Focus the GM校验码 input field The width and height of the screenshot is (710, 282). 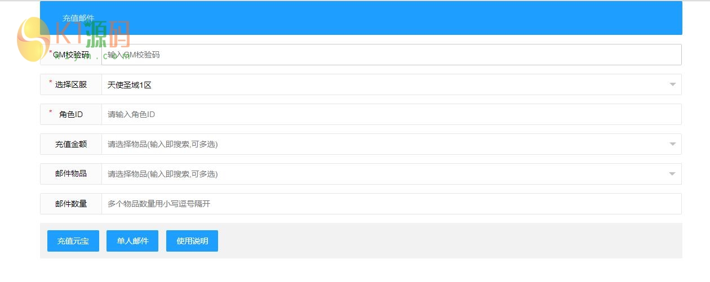point(391,55)
